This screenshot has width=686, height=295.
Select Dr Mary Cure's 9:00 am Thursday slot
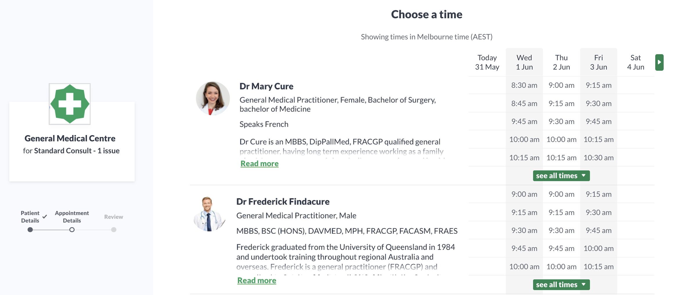pos(561,85)
